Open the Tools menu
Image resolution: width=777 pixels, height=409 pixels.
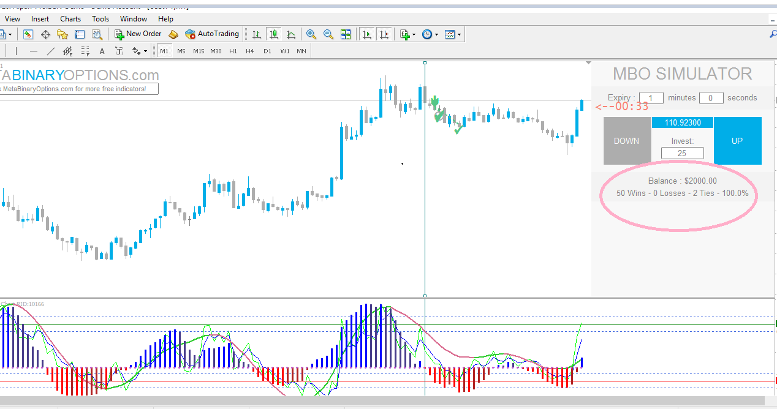click(x=100, y=19)
